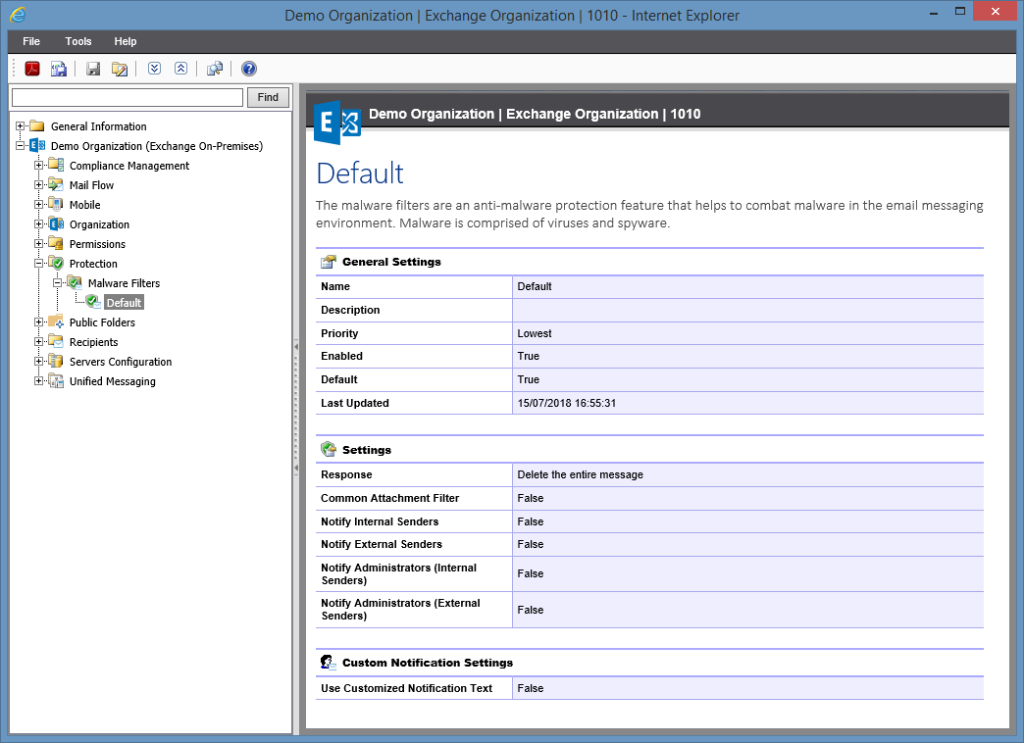Click the Default filter check icon

pos(93,302)
